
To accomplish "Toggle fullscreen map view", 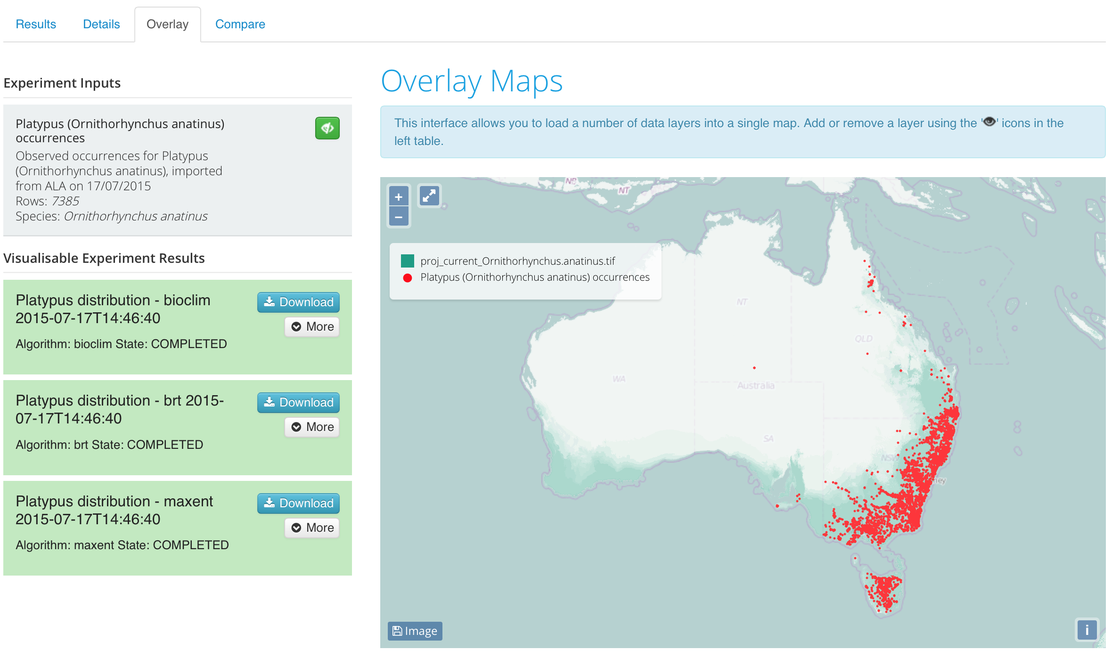I will (x=429, y=195).
